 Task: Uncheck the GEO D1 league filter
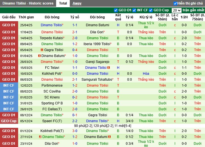[x=116, y=10]
